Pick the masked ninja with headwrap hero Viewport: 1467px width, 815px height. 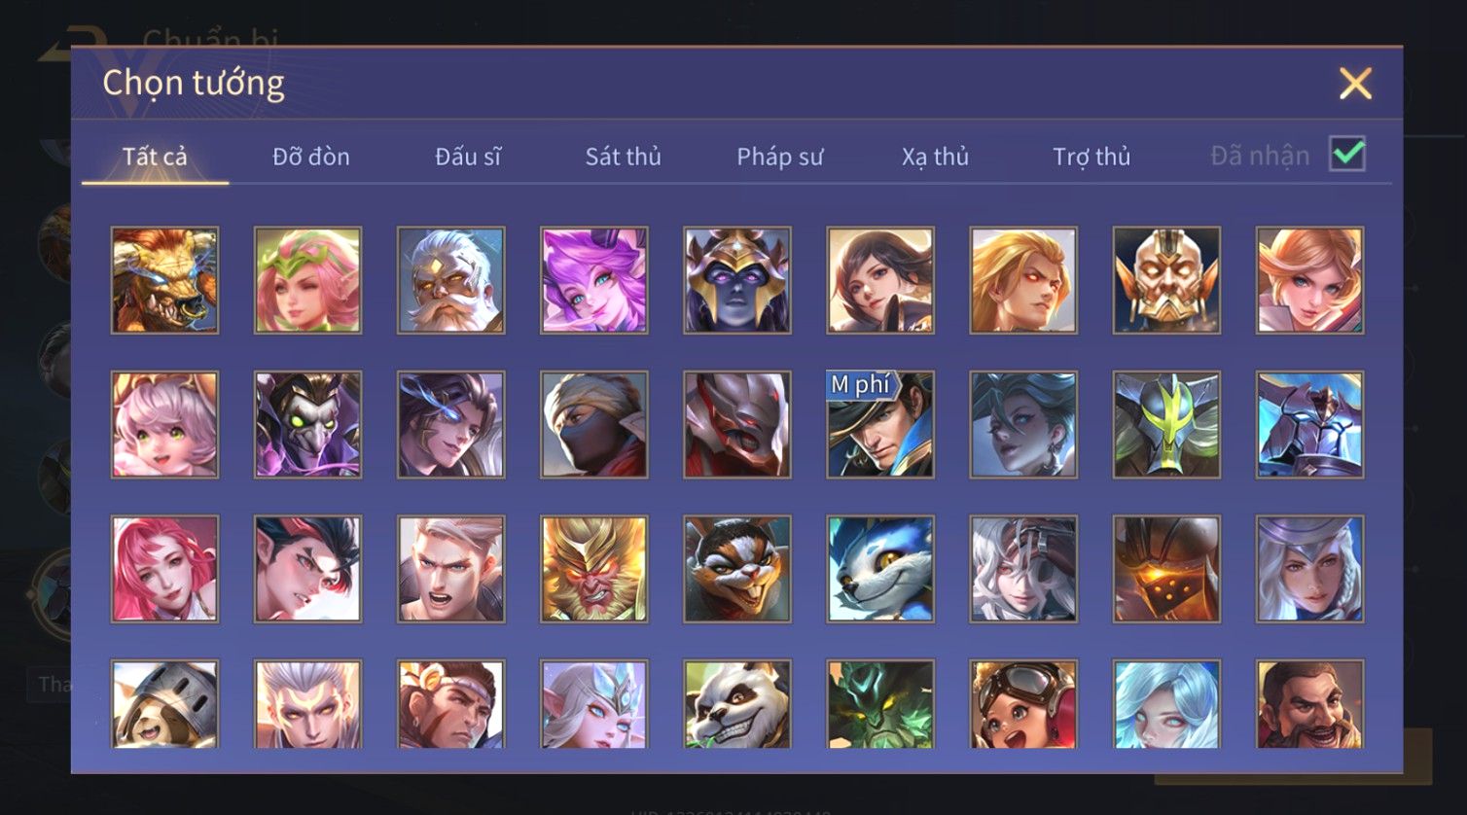594,424
